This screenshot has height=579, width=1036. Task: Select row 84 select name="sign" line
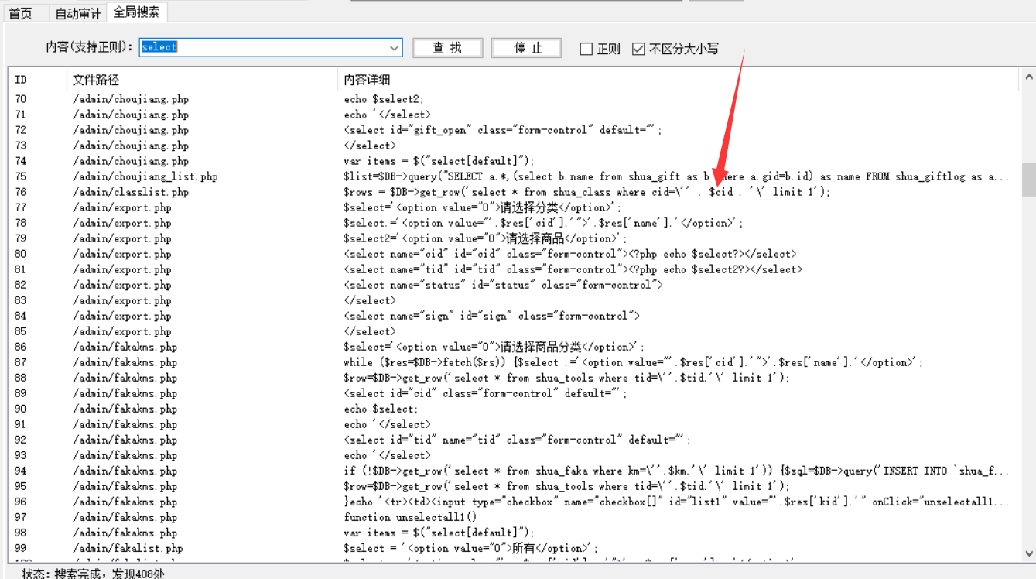click(x=491, y=316)
